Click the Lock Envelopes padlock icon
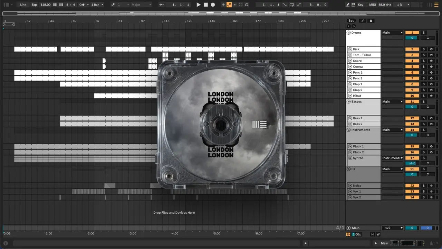The width and height of the screenshot is (442, 249). pyautogui.click(x=371, y=21)
